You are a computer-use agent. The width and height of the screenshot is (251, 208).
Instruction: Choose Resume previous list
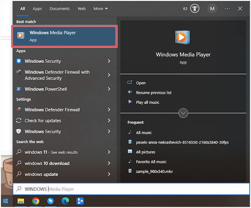pos(154,93)
